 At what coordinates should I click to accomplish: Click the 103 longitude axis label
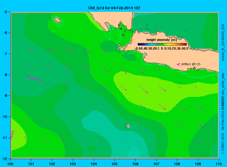73,164
